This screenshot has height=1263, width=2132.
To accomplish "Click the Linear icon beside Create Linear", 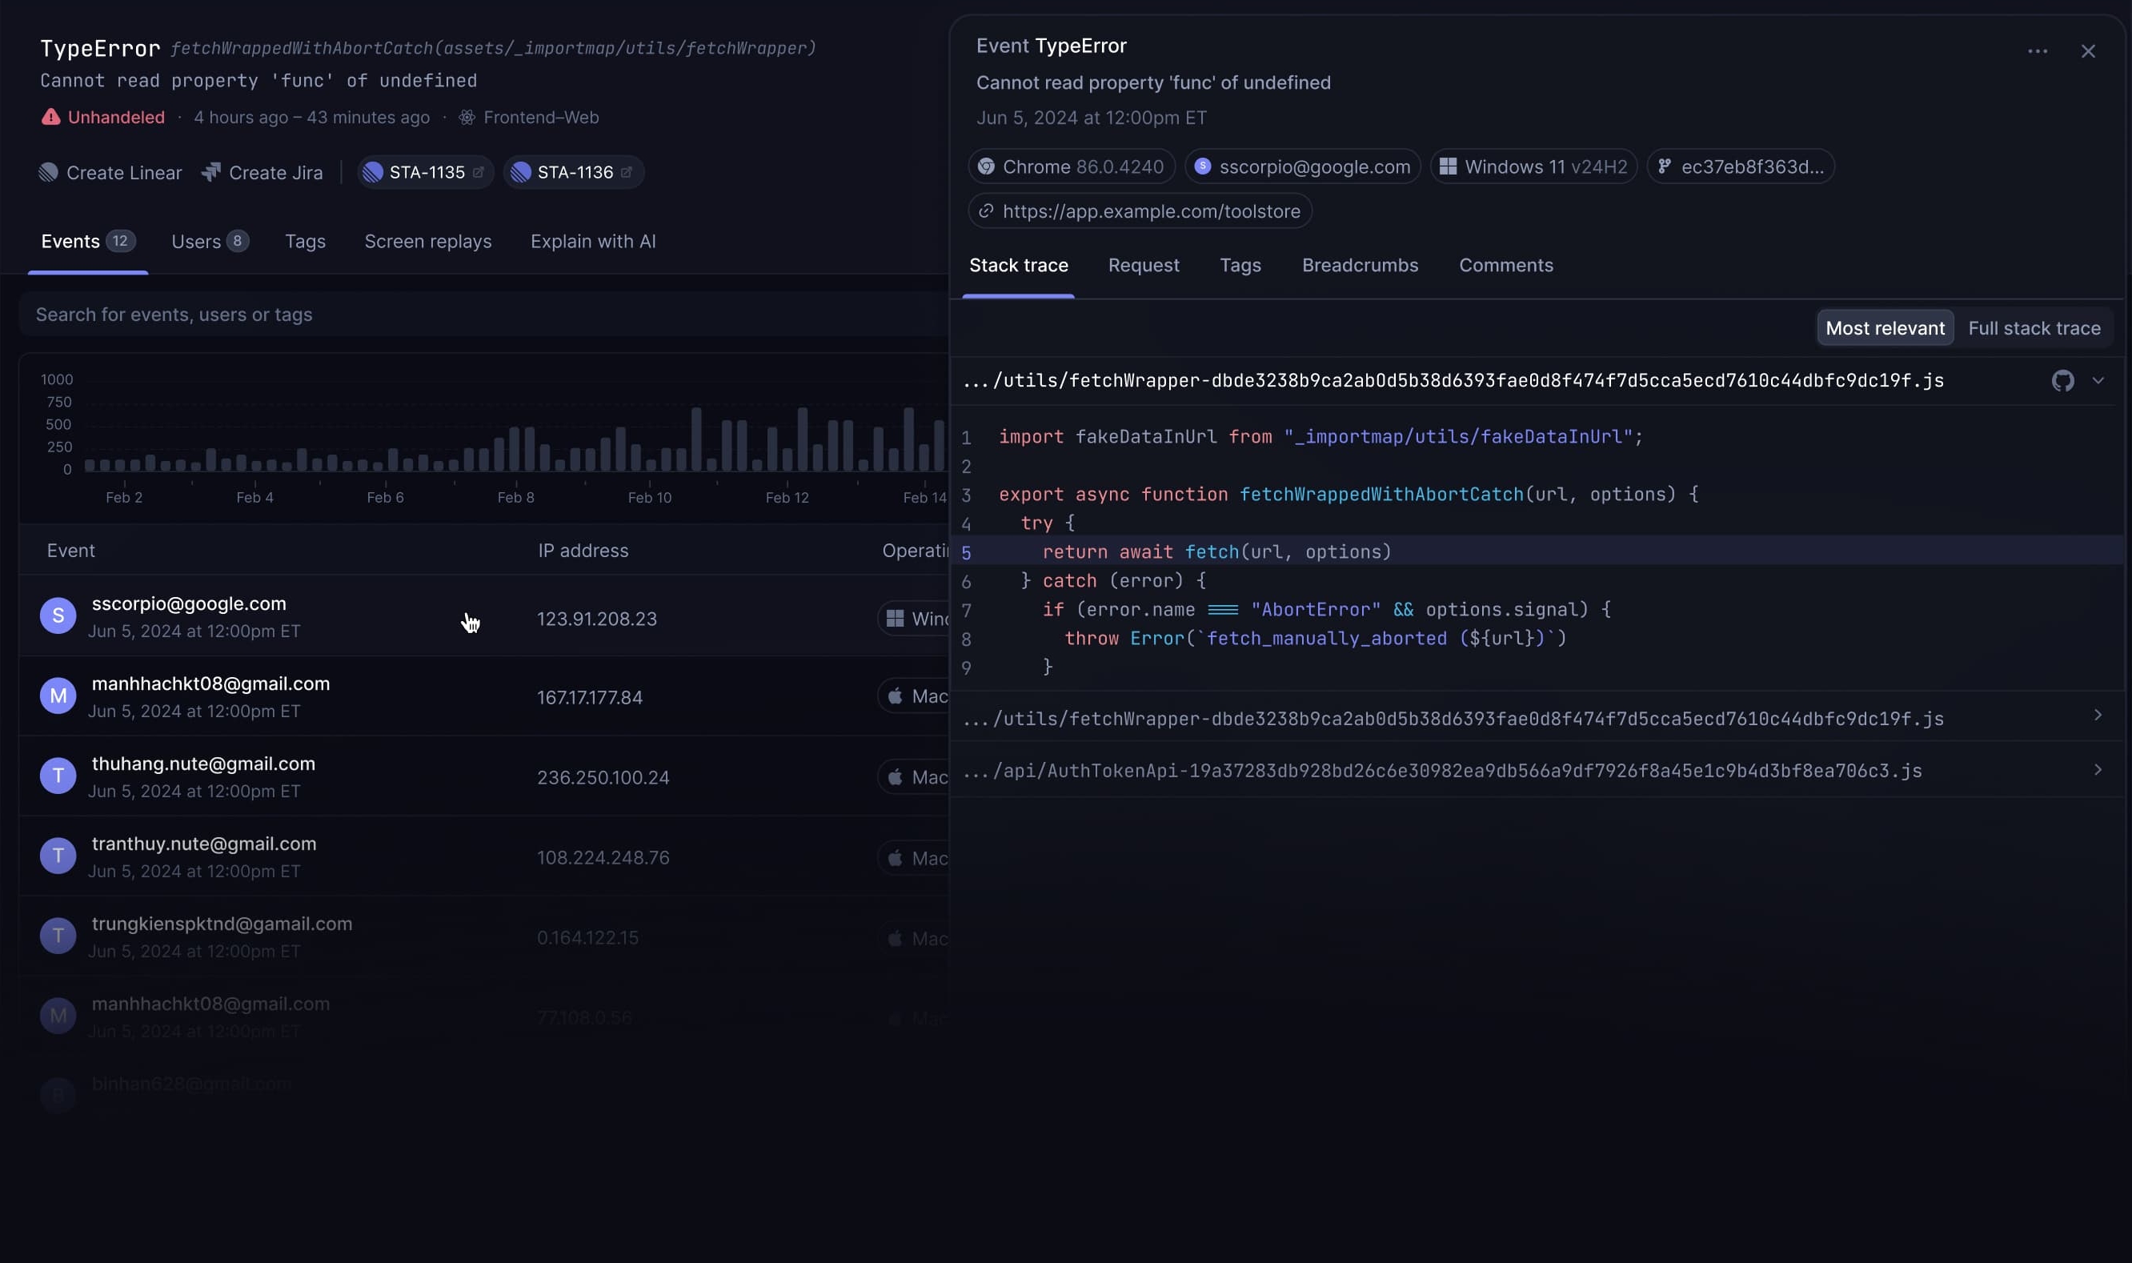I will (49, 172).
